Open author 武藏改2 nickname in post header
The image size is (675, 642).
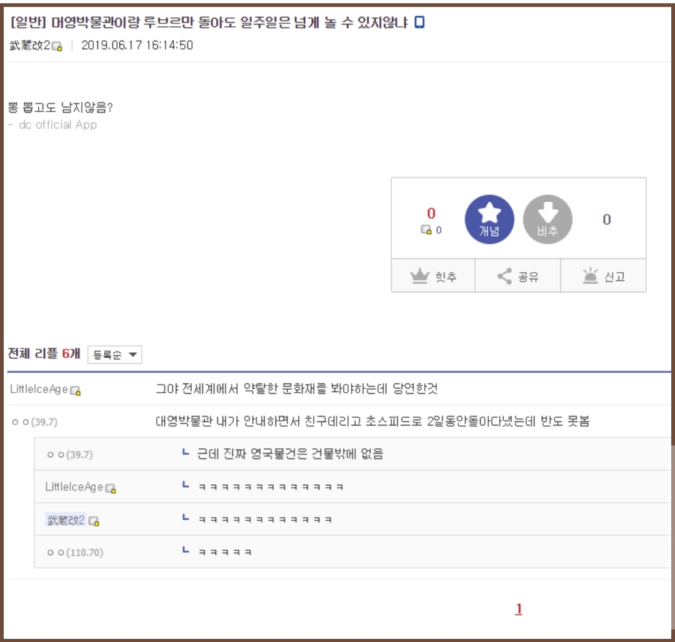pyautogui.click(x=29, y=45)
